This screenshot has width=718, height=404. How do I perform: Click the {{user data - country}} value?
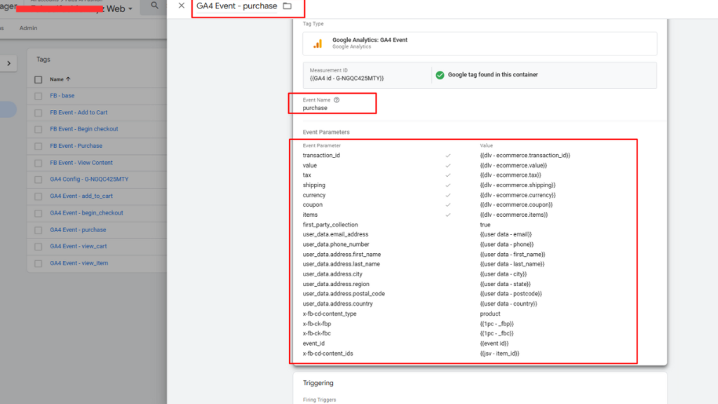click(508, 304)
